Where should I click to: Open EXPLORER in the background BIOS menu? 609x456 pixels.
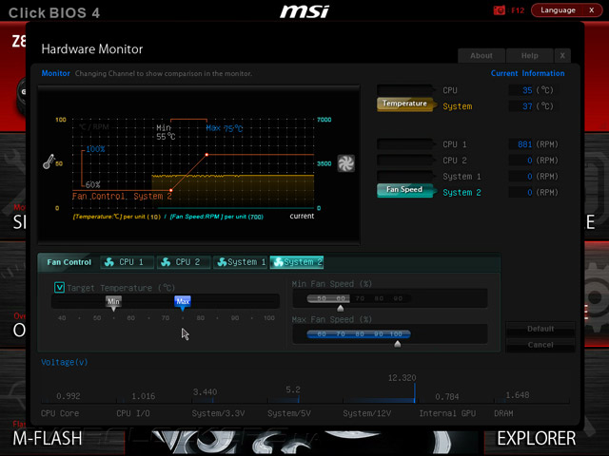click(537, 439)
